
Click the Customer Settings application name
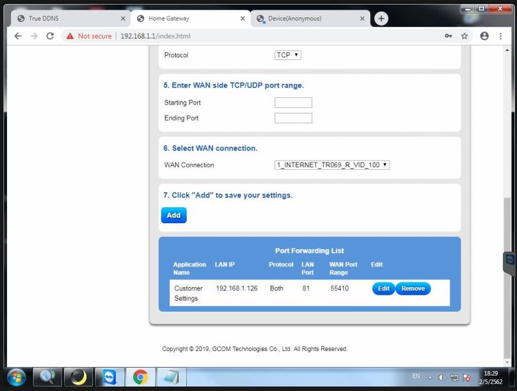[188, 293]
